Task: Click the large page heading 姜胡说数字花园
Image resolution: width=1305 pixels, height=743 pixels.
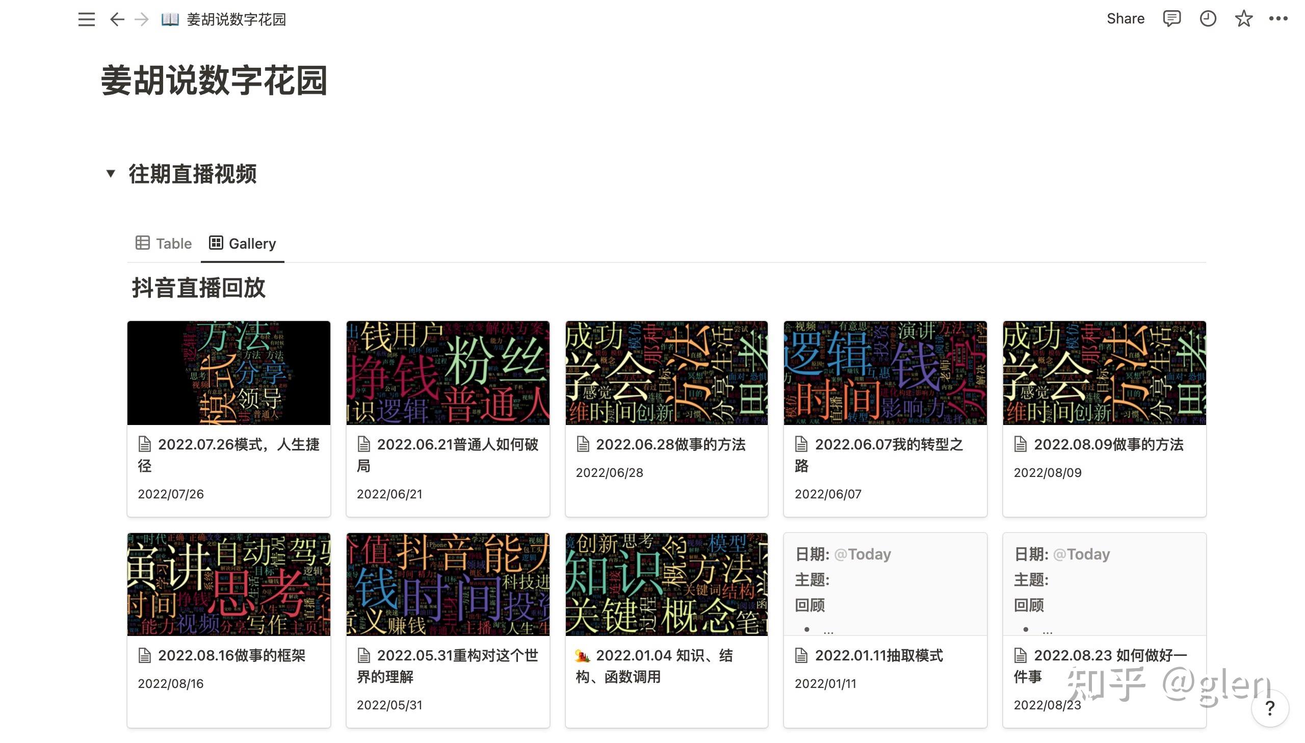Action: [x=214, y=81]
